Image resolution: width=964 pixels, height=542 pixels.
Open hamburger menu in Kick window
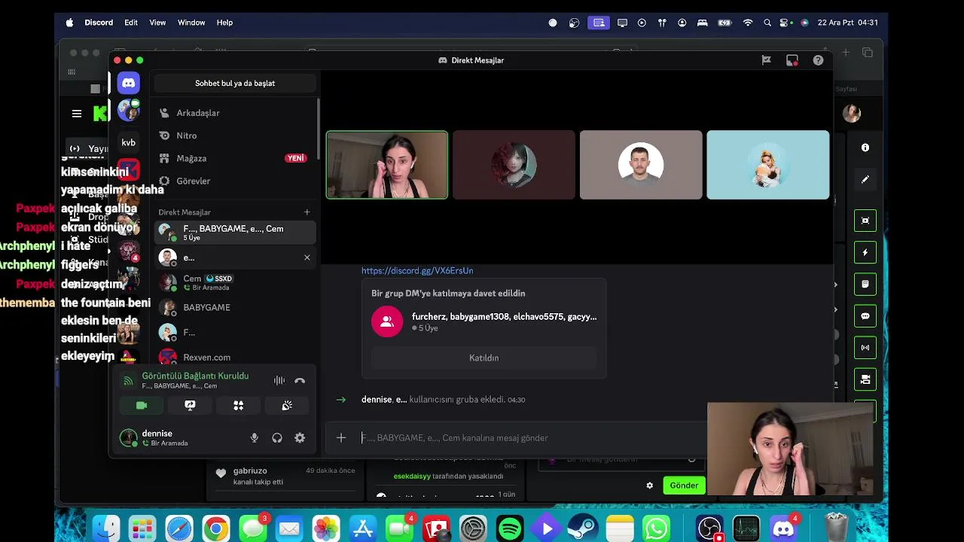(77, 114)
